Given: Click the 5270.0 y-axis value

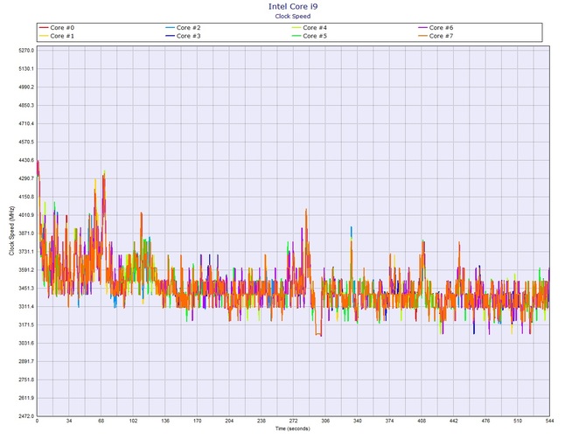Looking at the screenshot, I should pos(26,51).
